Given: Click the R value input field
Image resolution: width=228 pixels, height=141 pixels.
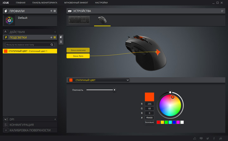Looking at the screenshot, I should [149, 104].
